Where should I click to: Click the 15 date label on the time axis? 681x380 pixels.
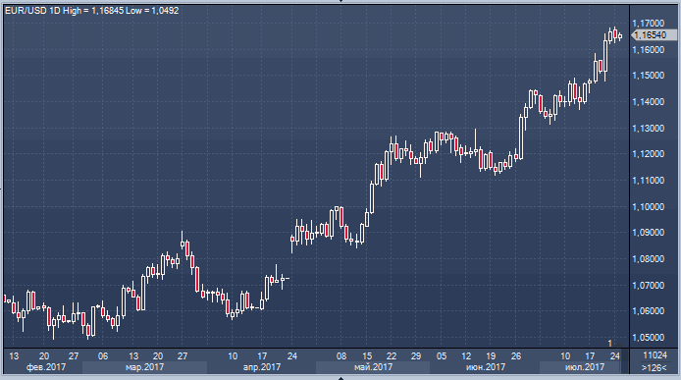pos(367,356)
